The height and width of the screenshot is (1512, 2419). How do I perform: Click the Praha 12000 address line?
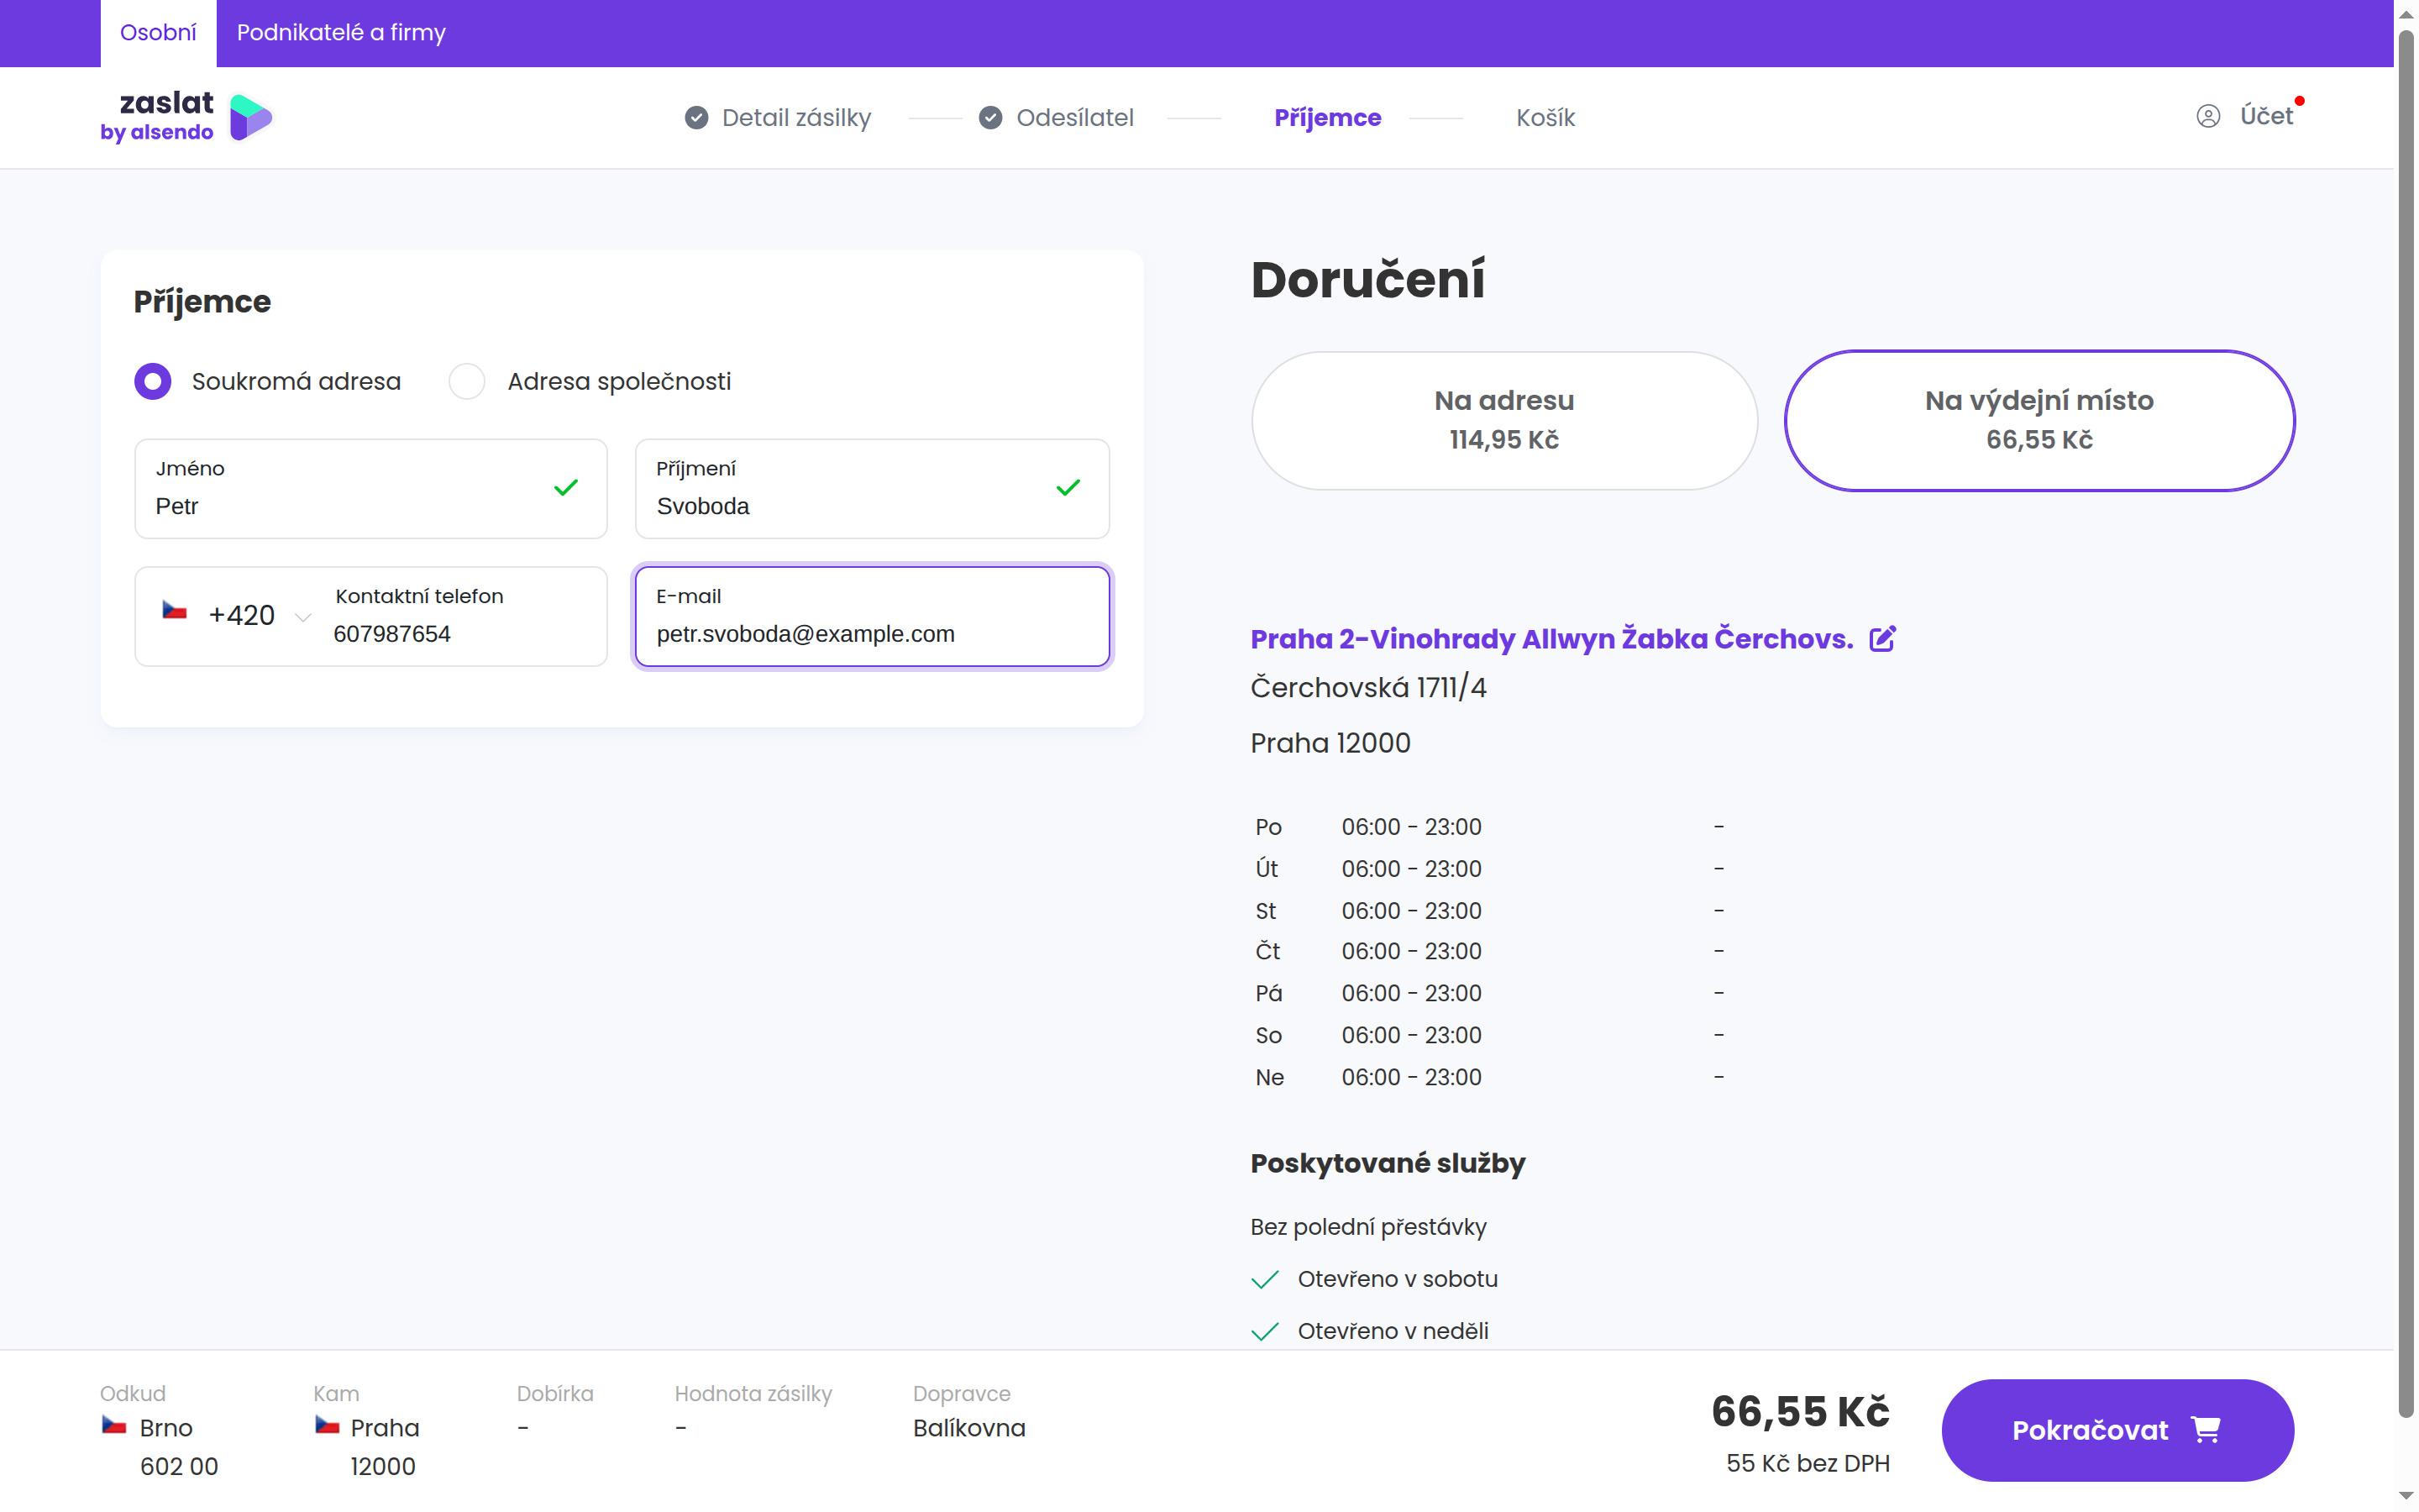point(1330,743)
